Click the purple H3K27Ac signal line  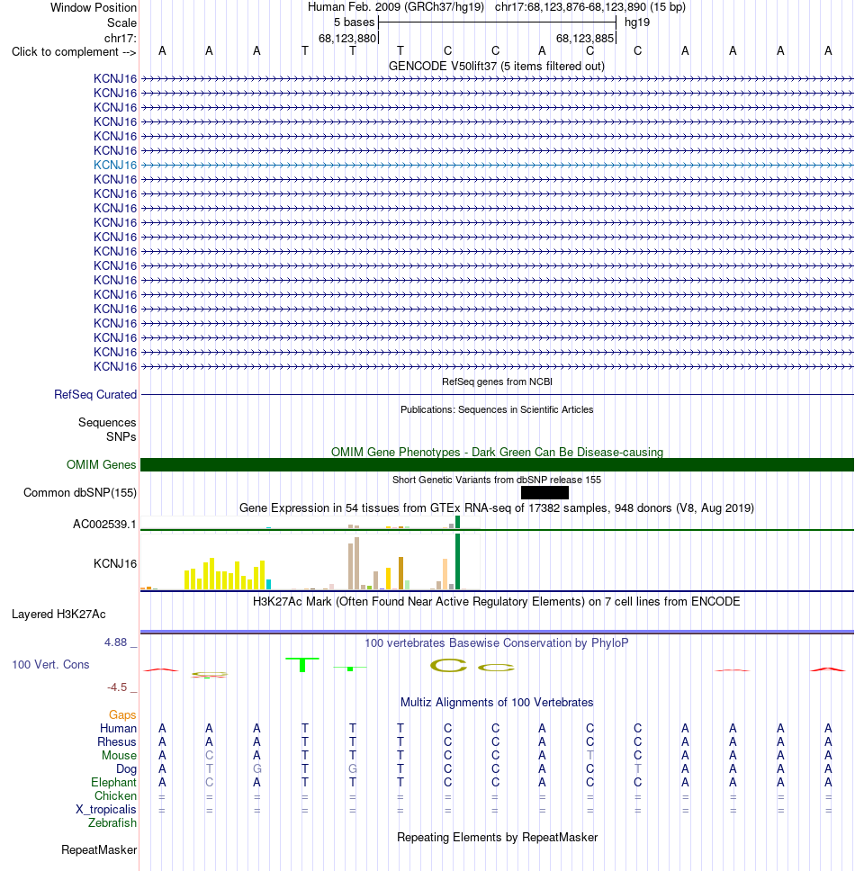coord(497,632)
